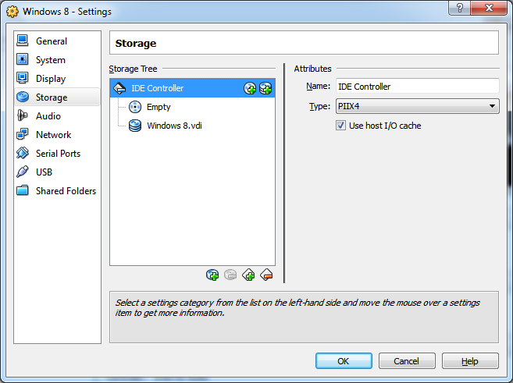Open the System settings category

(51, 60)
